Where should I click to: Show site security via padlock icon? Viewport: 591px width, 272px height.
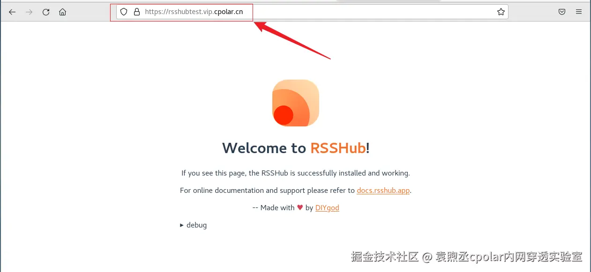tap(137, 12)
